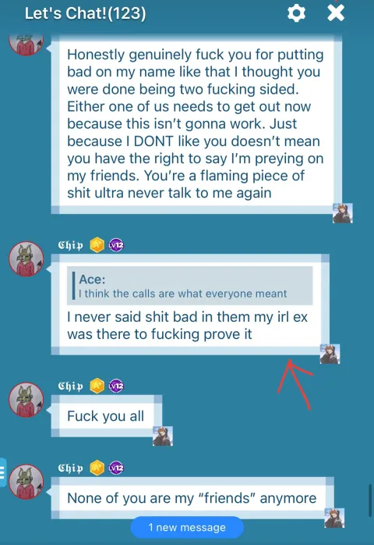Open the side drawer handle at left edge

[x=3, y=472]
